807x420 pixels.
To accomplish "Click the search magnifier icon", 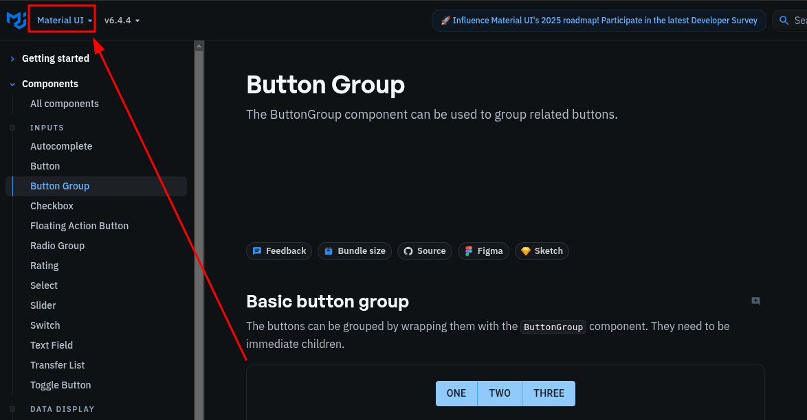I will point(784,21).
